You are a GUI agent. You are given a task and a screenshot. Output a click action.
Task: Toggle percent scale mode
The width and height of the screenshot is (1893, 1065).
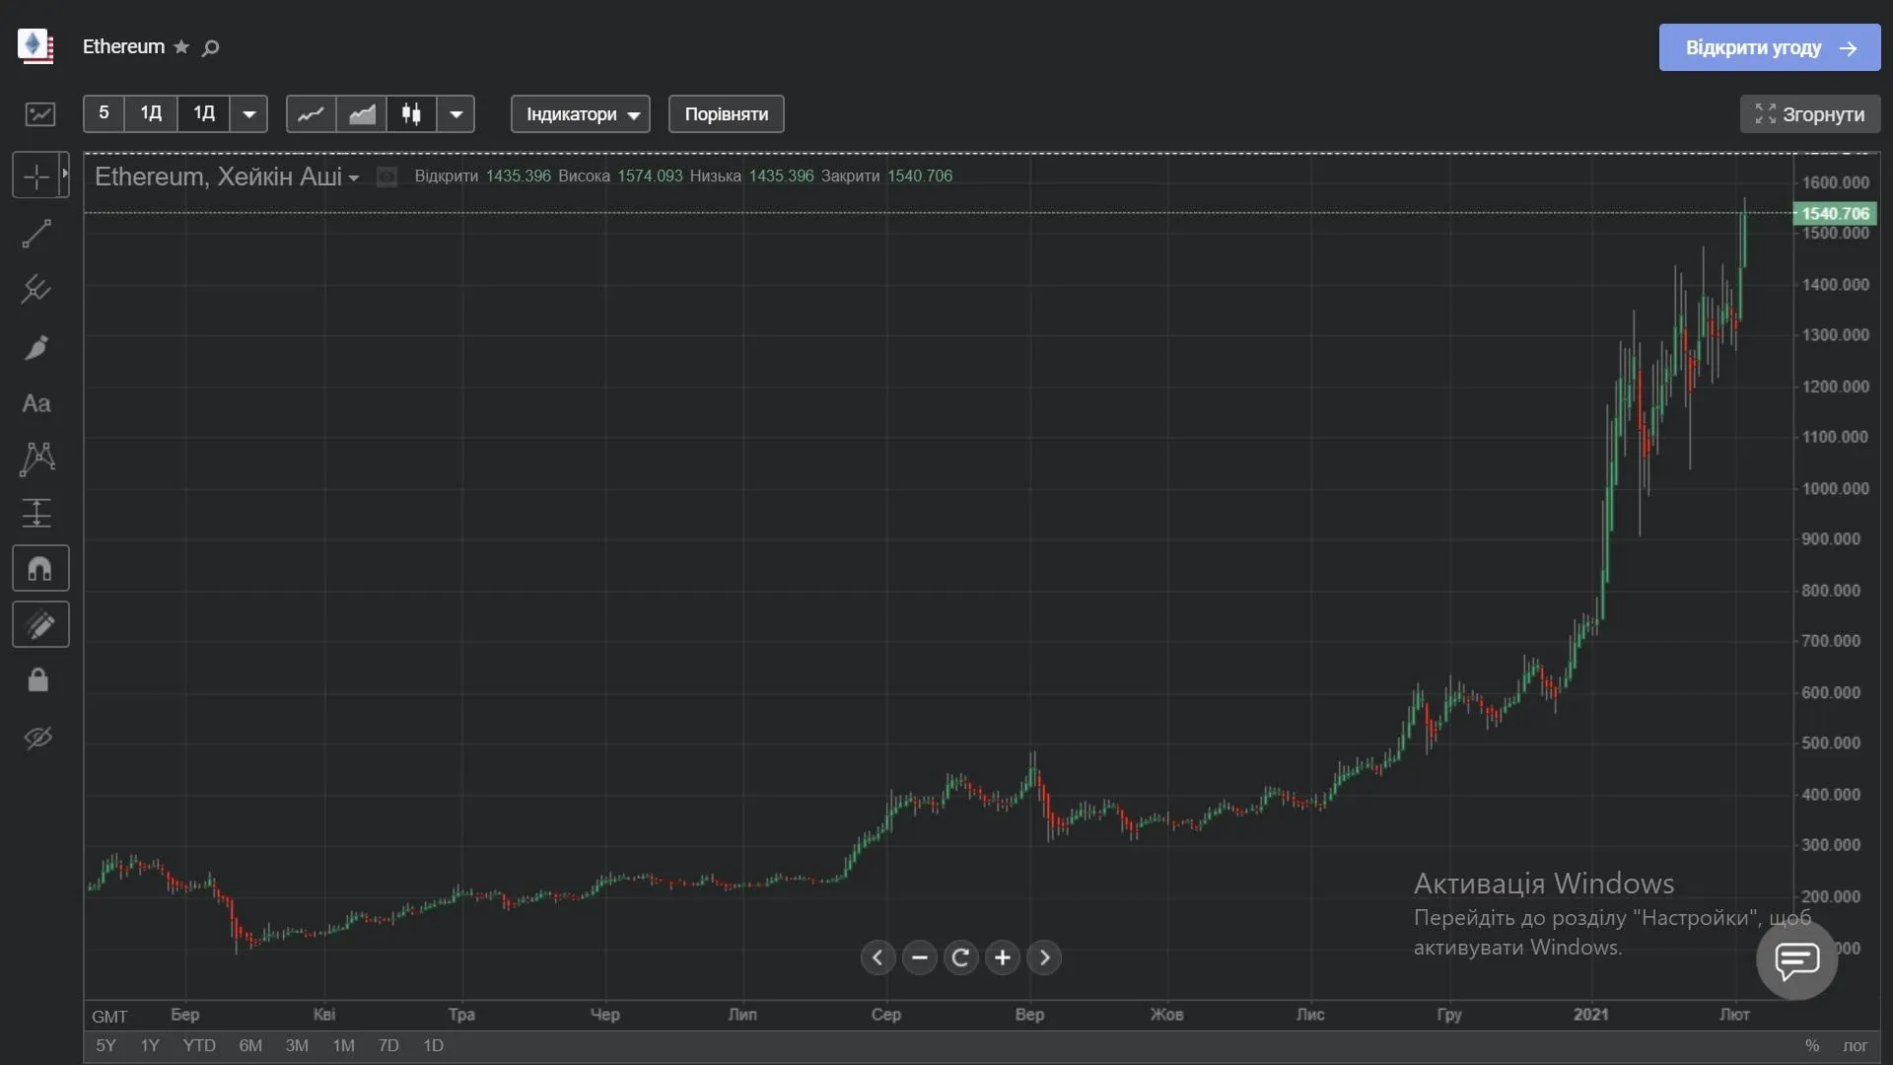click(x=1812, y=1045)
